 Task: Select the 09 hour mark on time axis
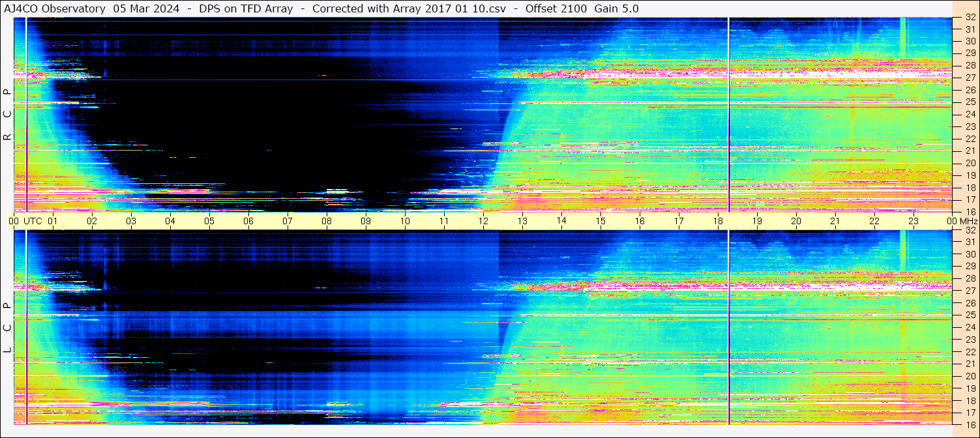[x=366, y=221]
